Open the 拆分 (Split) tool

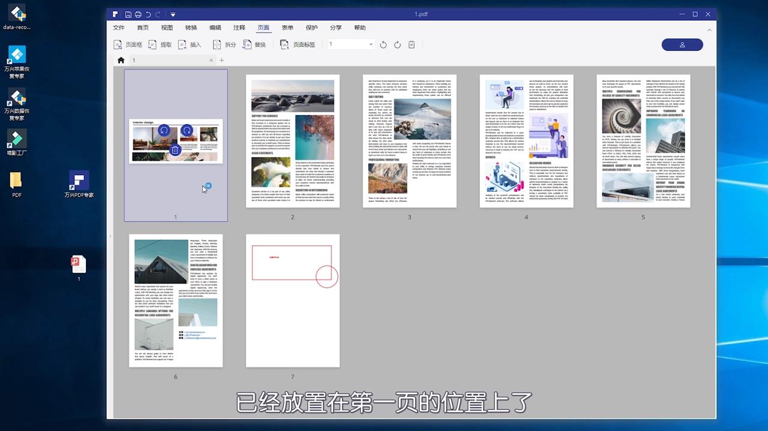[225, 44]
